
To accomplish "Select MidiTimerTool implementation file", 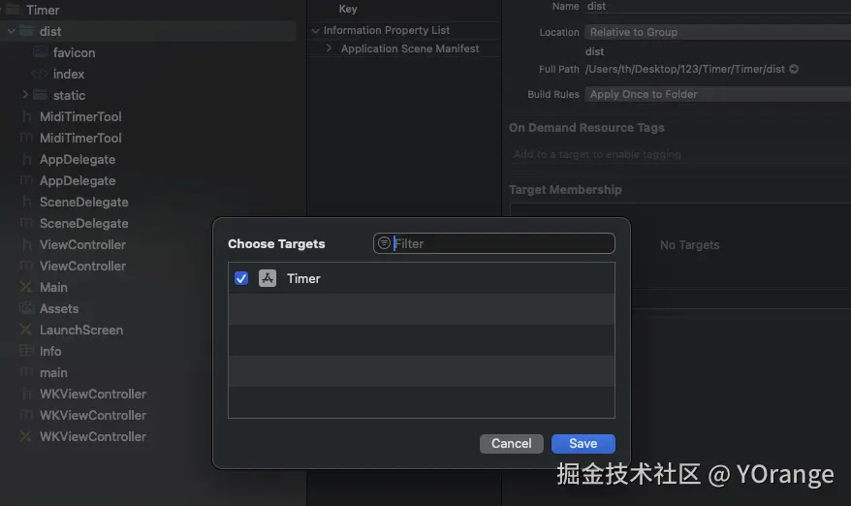I will 80,138.
